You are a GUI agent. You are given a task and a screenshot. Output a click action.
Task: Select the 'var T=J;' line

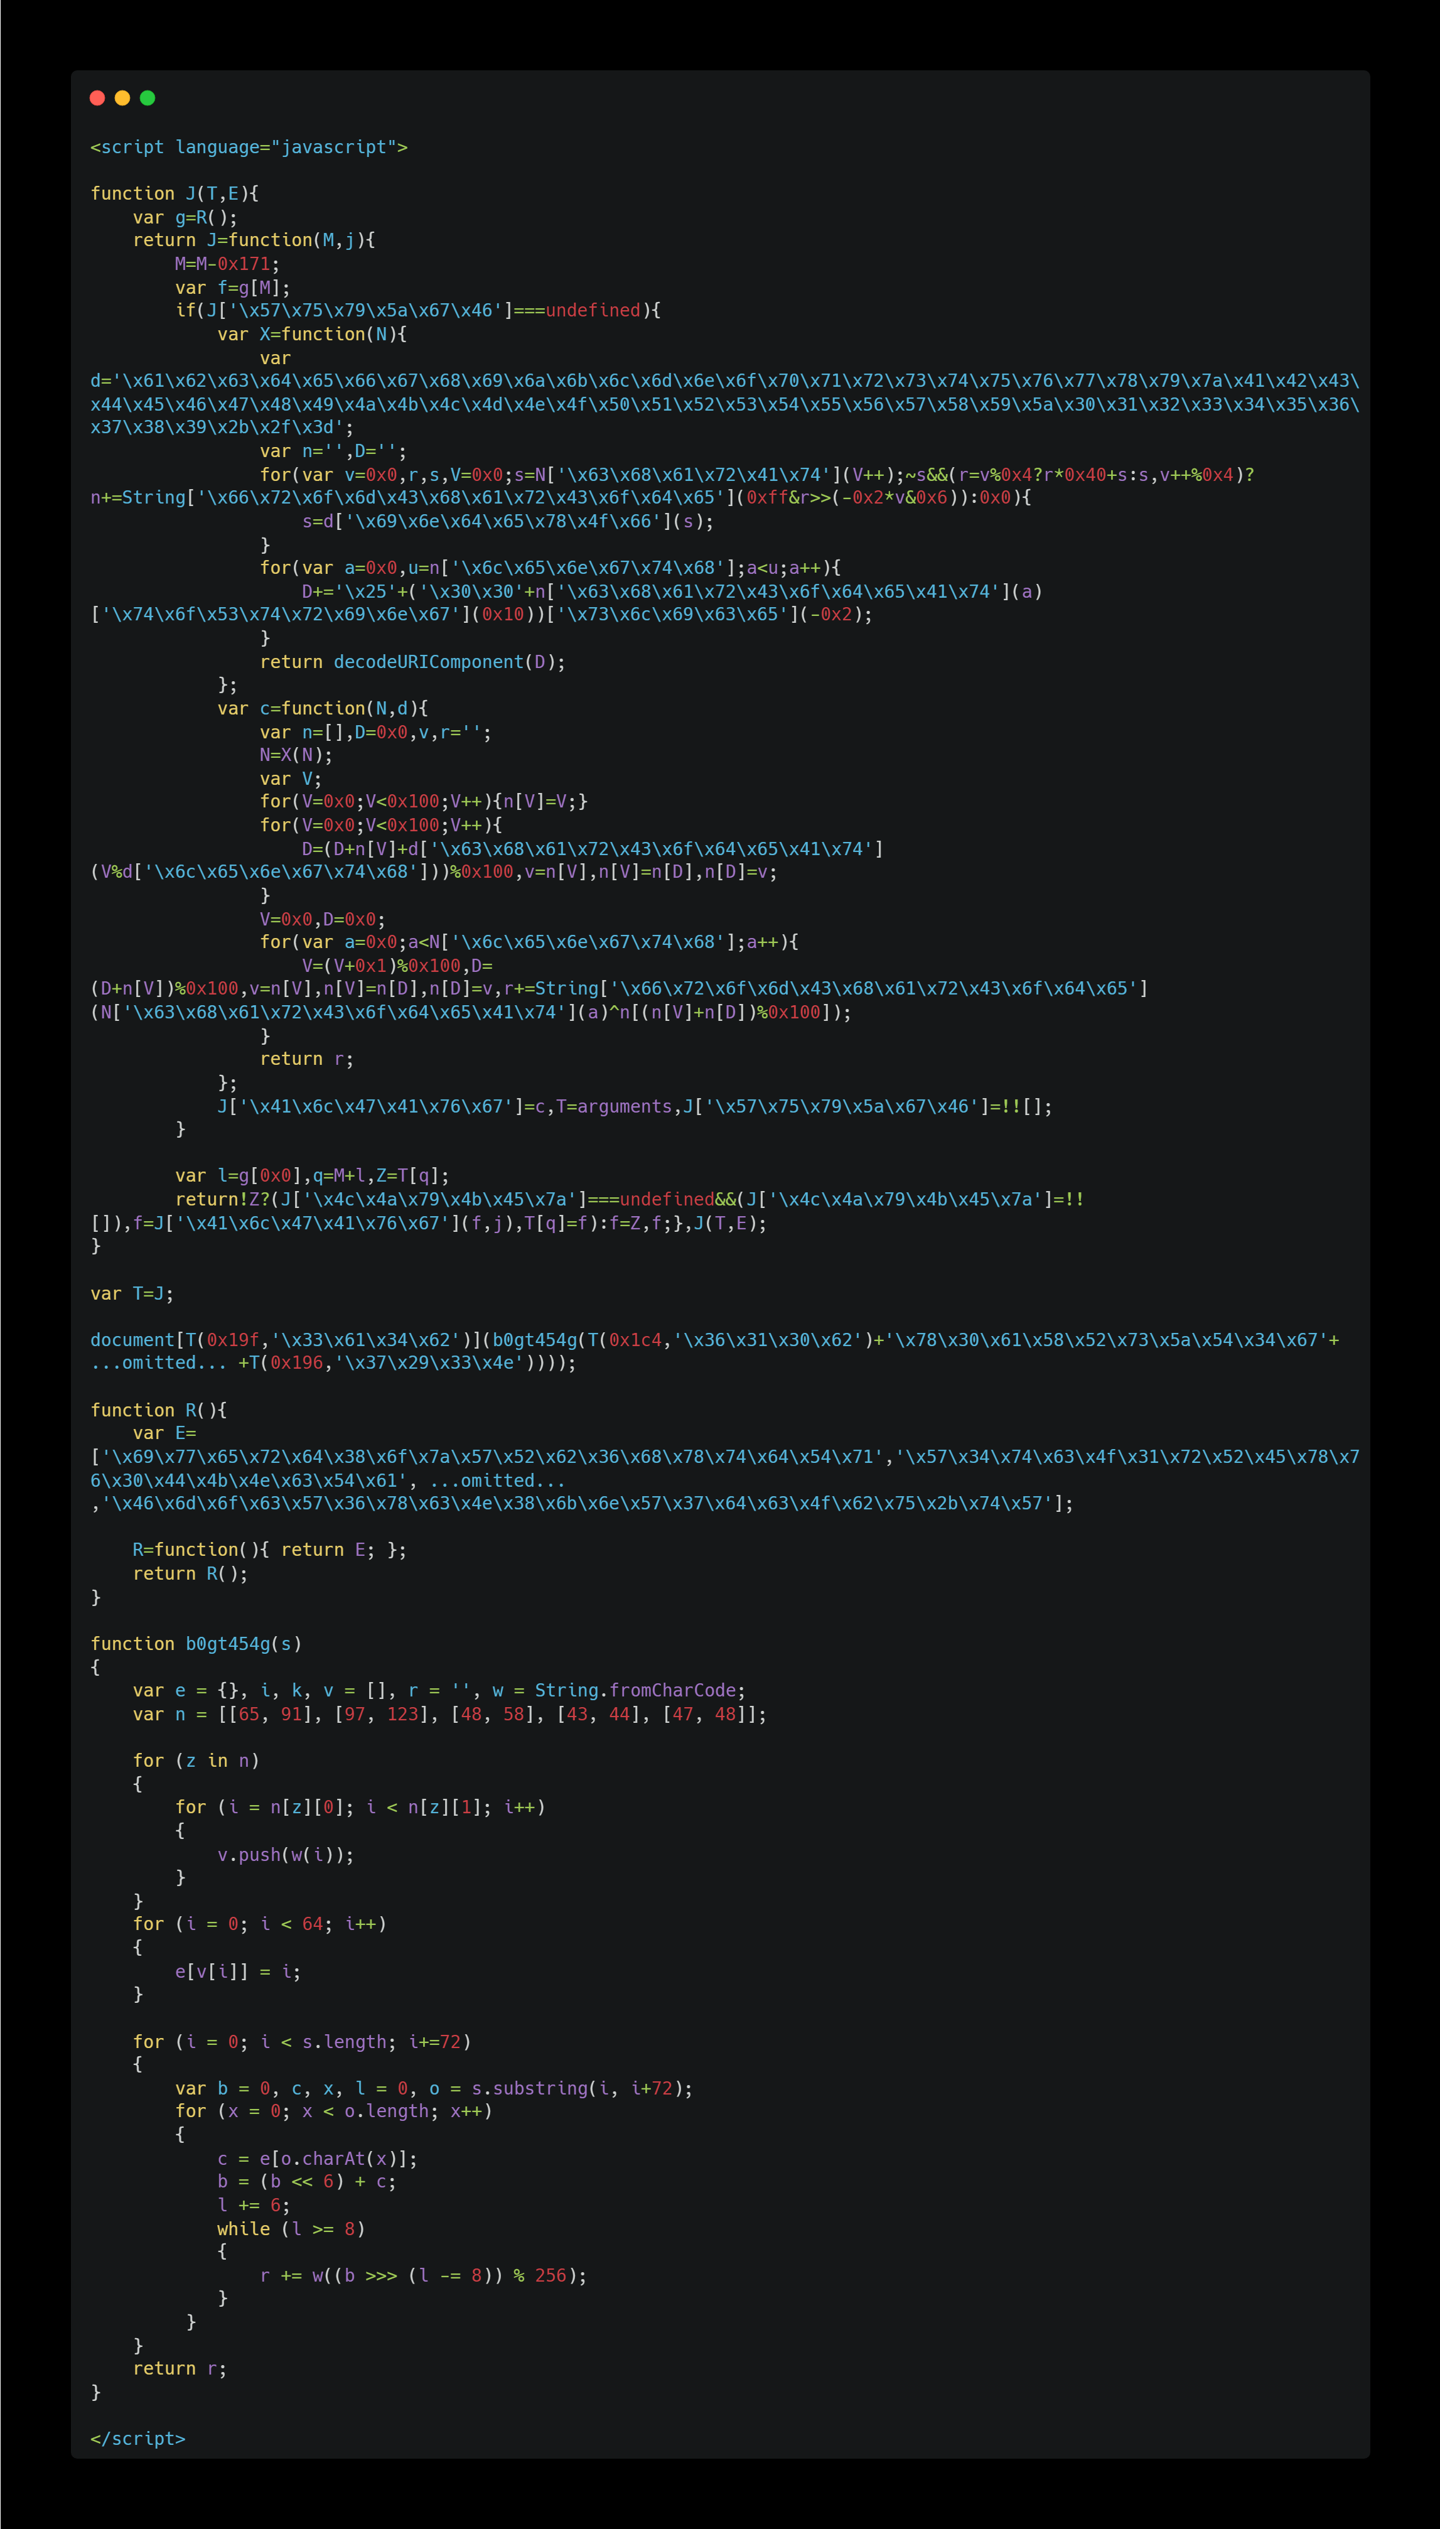132,1293
